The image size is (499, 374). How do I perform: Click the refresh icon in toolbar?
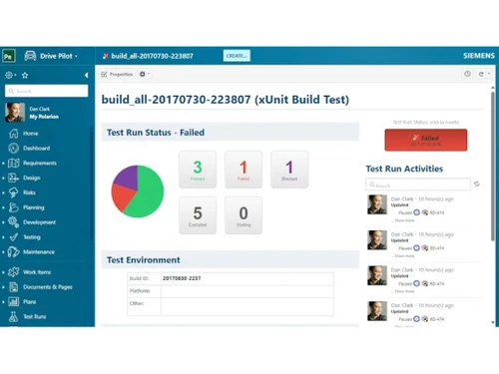pos(481,74)
